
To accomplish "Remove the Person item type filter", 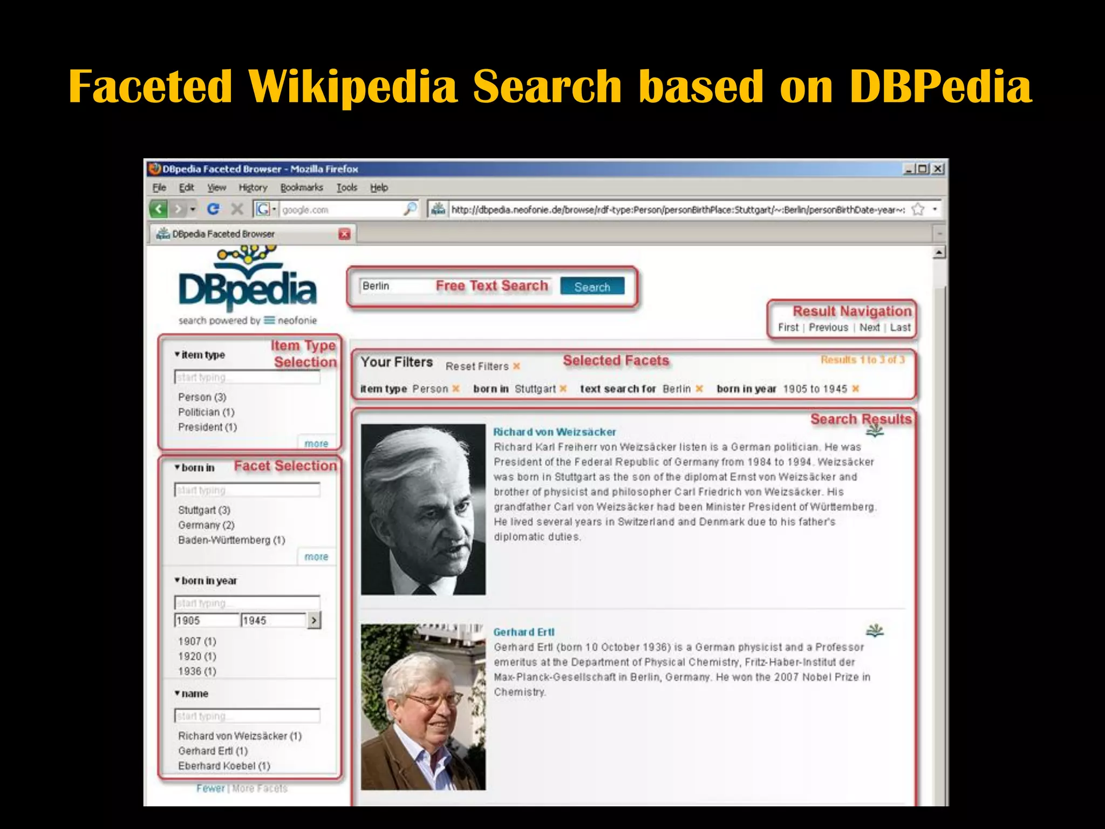I will pyautogui.click(x=456, y=389).
